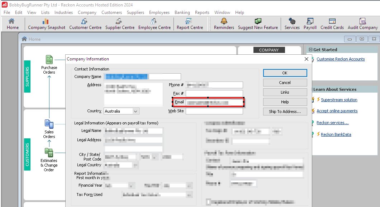Open the View menu
Viewport: 380px width, 207px height.
(32, 12)
